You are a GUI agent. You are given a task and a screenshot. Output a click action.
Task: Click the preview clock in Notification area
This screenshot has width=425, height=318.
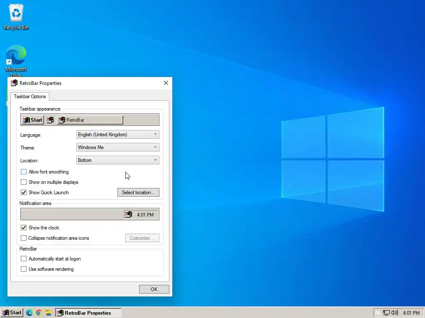click(x=145, y=215)
